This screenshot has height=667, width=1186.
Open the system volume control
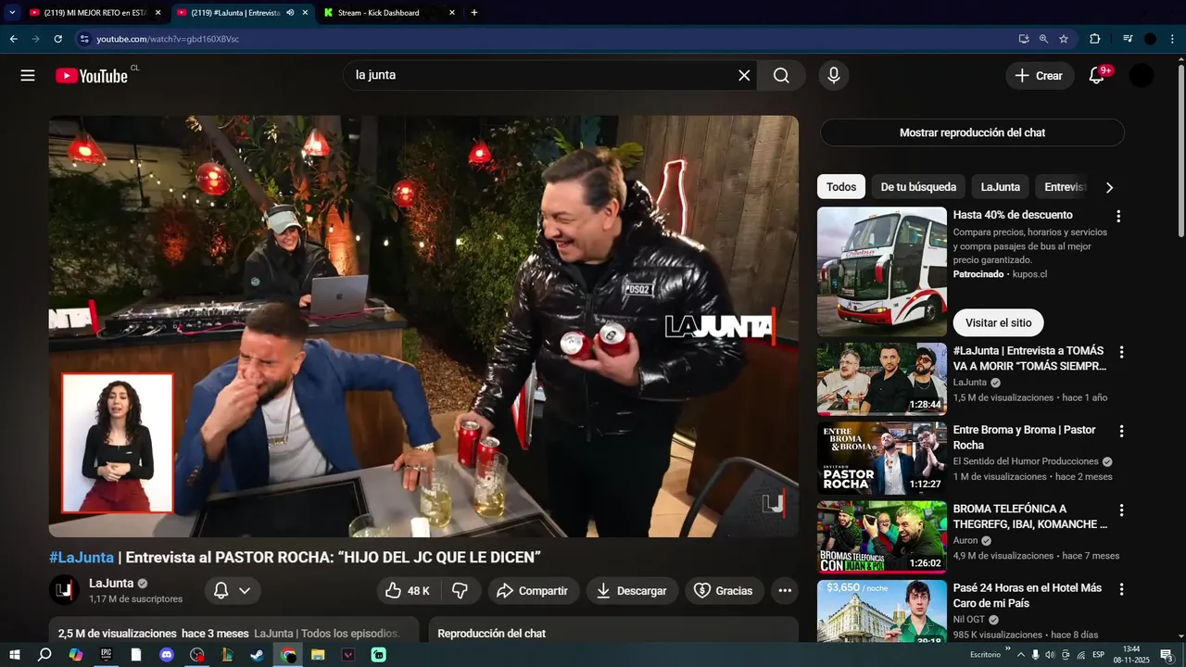tap(1050, 655)
